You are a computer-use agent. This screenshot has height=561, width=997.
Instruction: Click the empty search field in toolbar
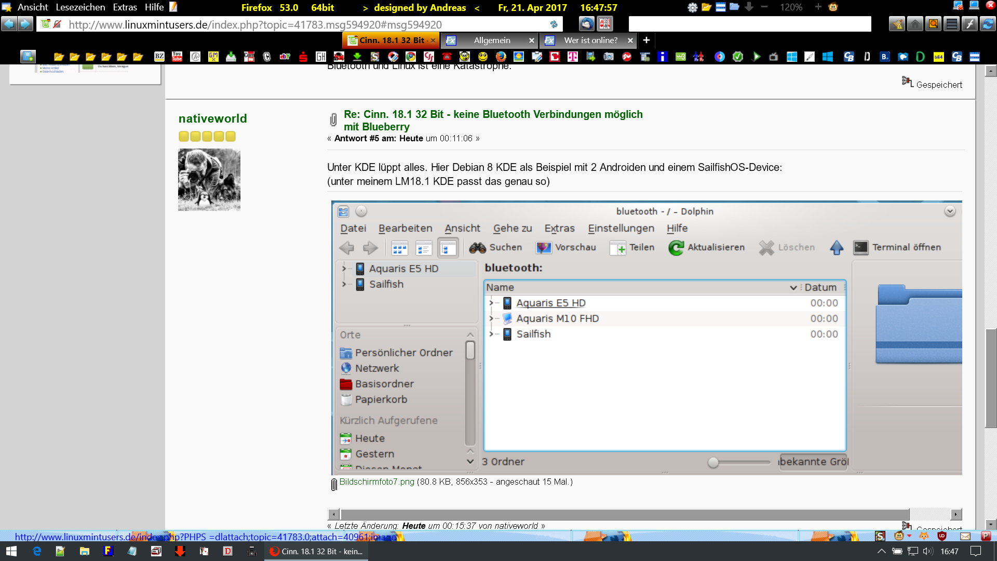point(749,24)
